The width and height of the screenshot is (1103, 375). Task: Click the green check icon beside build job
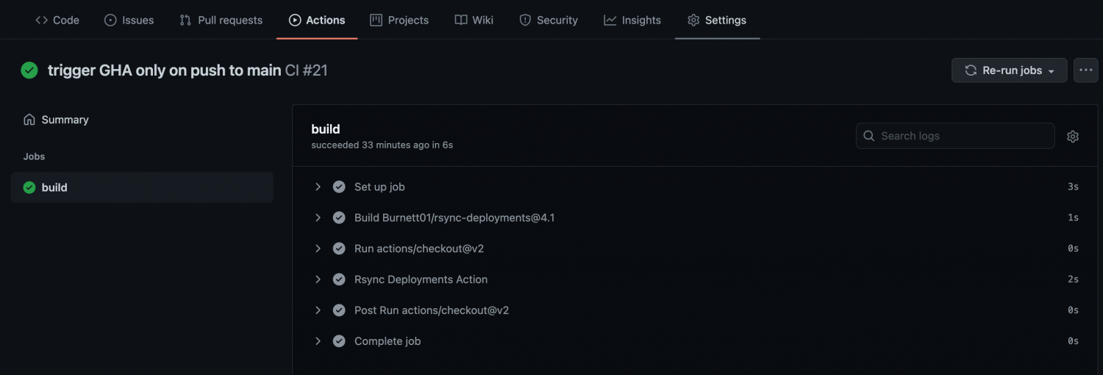click(x=29, y=187)
